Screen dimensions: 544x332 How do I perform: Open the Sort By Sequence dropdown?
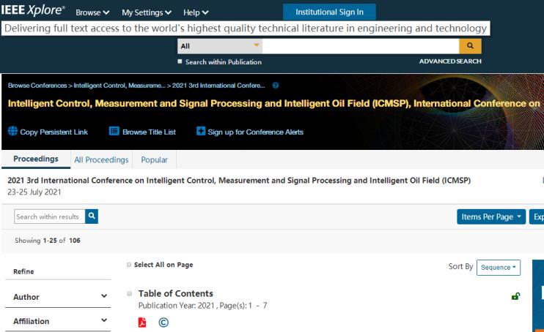click(498, 268)
